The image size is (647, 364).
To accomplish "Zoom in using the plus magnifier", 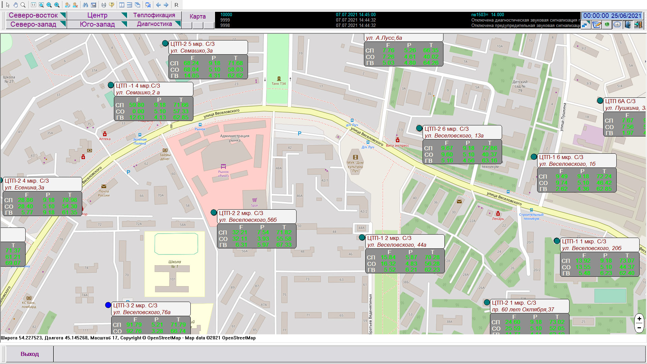I will 57,5.
